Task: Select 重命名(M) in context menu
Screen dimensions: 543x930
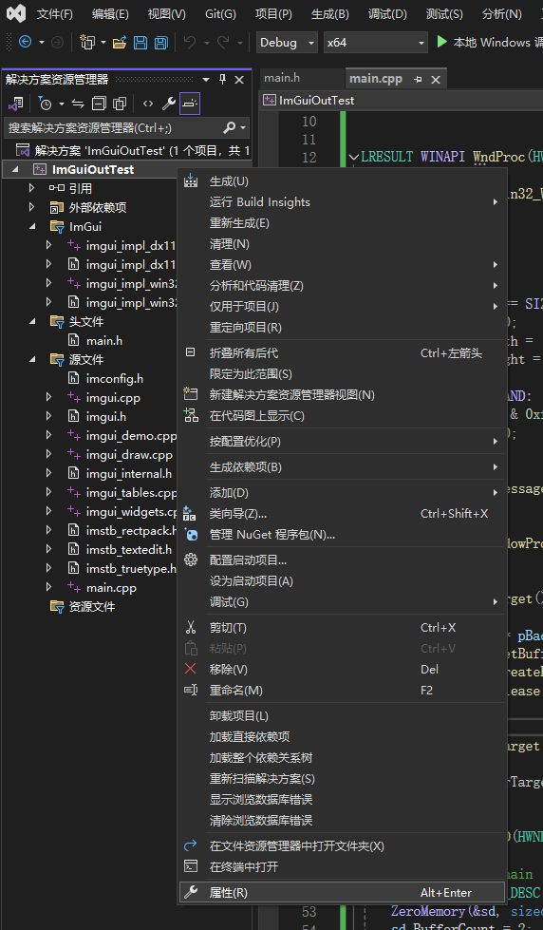Action: pos(342,690)
